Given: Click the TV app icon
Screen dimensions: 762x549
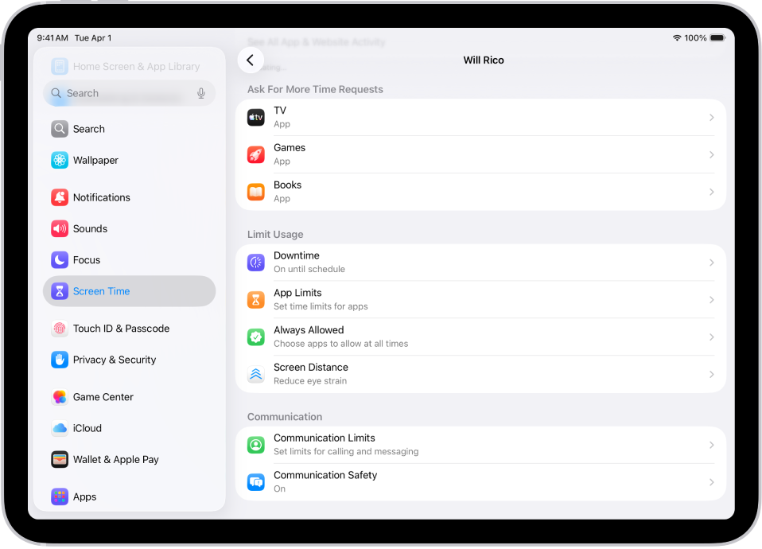Looking at the screenshot, I should 255,118.
